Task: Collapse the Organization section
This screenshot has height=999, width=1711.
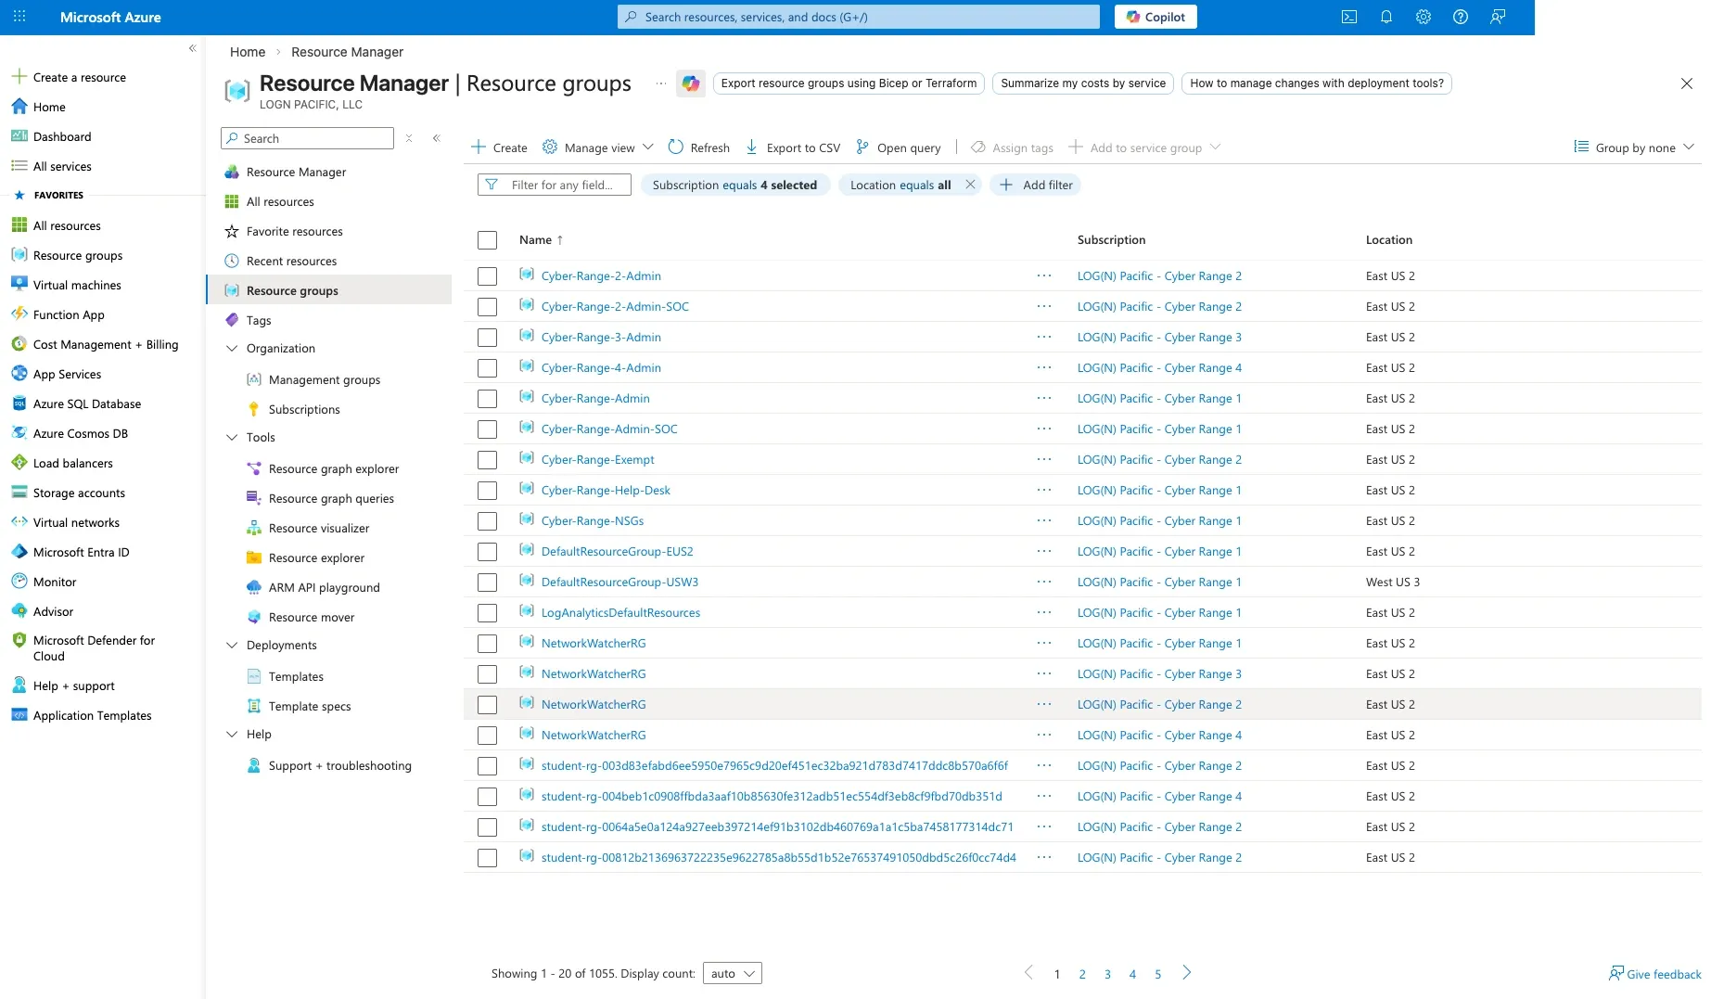Action: 232,349
